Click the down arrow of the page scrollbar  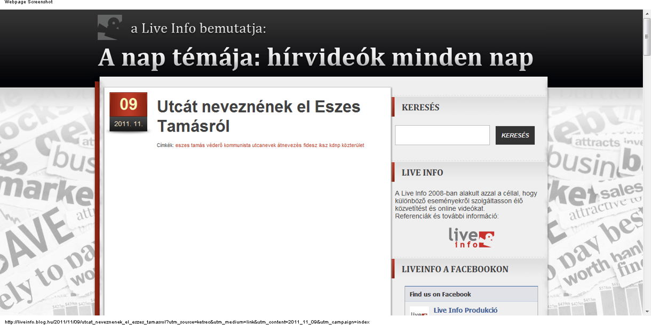click(647, 312)
